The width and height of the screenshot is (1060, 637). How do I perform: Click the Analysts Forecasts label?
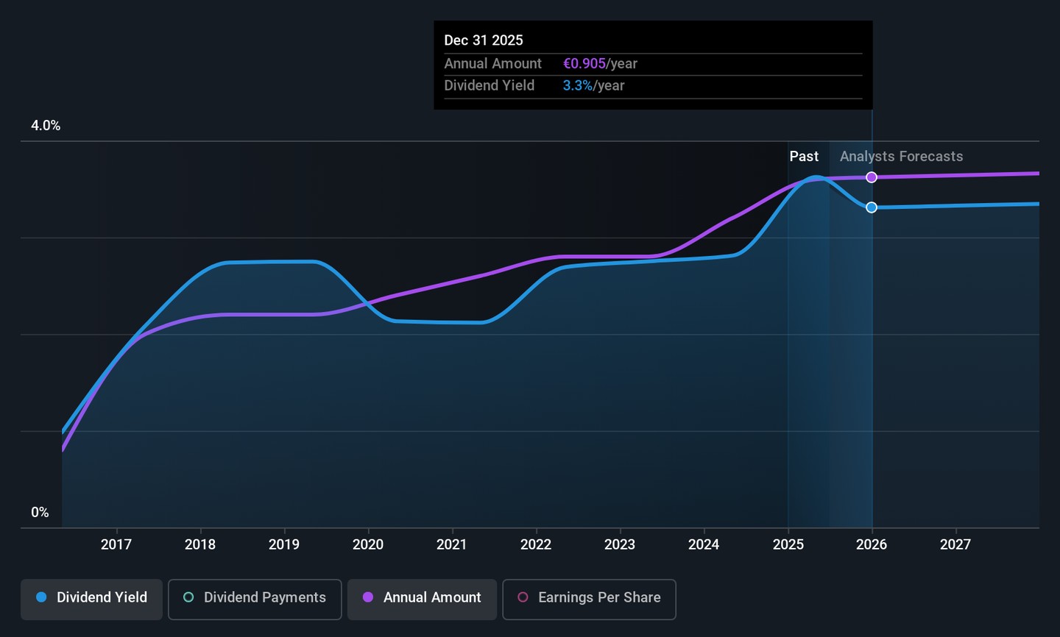tap(901, 157)
